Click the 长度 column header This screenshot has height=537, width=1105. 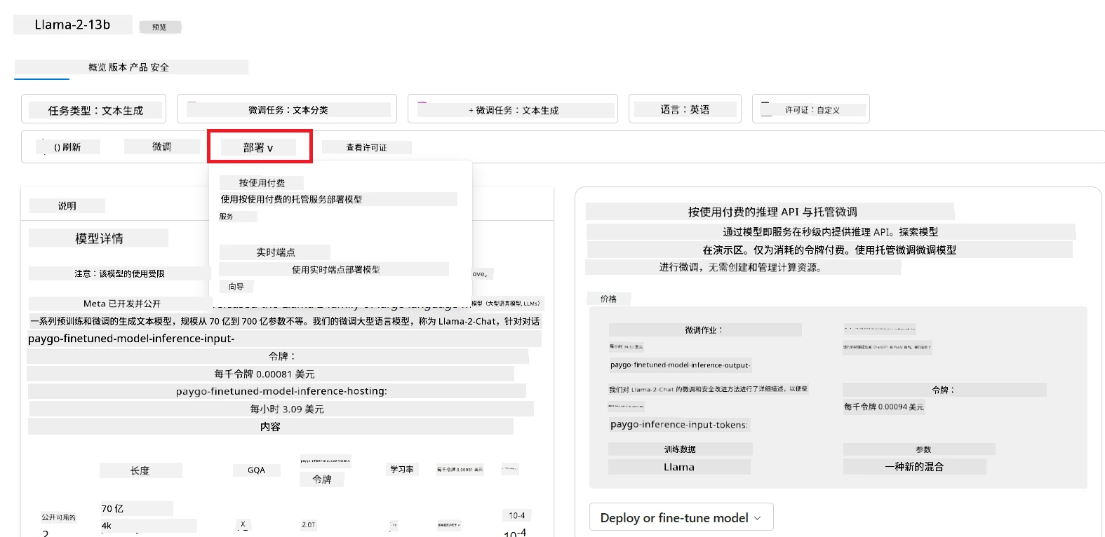pyautogui.click(x=140, y=470)
